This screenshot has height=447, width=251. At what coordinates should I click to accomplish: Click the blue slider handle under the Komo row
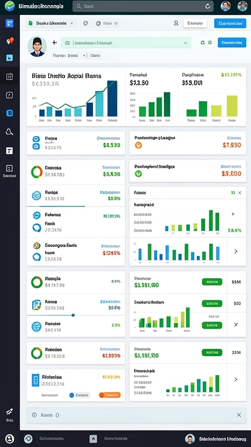[x=73, y=315]
